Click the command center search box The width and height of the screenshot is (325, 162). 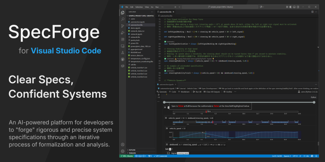[x=220, y=7]
